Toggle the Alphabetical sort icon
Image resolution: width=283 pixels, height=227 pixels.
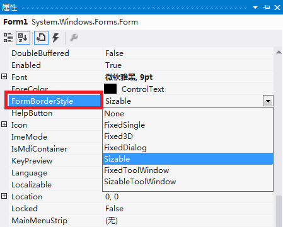tap(23, 38)
